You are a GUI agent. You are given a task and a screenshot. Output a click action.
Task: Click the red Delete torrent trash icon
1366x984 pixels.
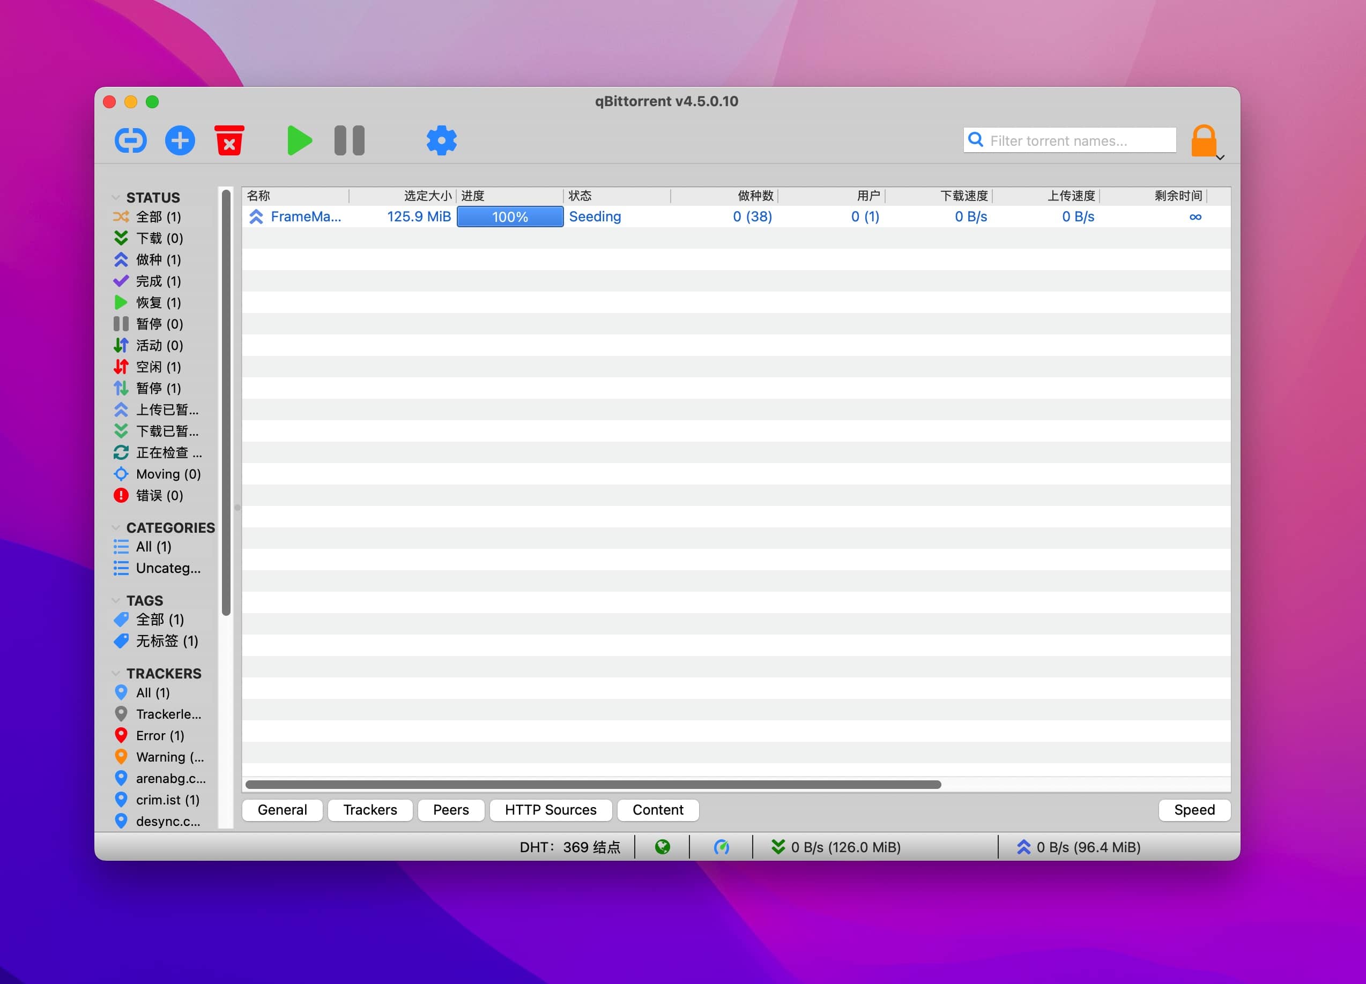[x=229, y=140]
